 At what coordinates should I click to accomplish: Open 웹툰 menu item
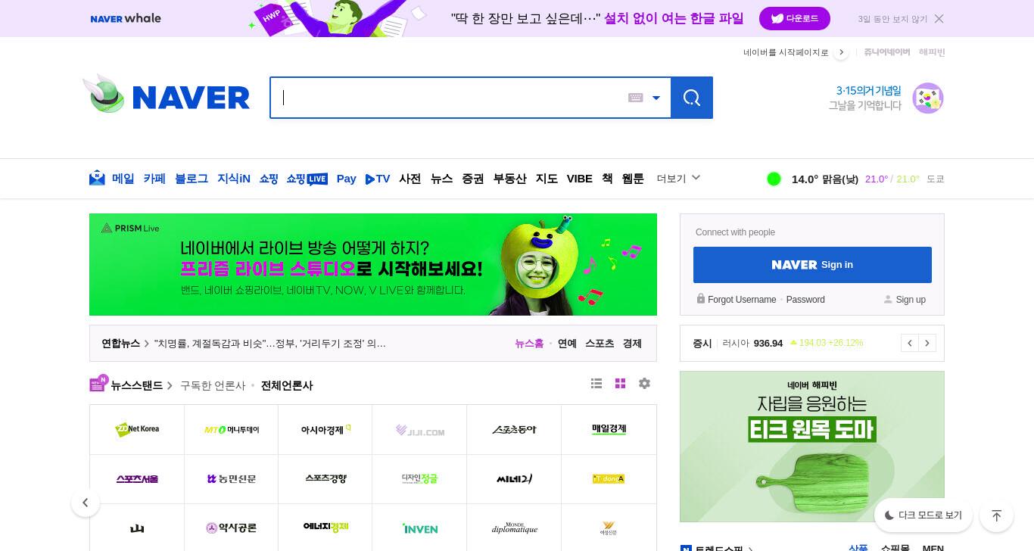click(x=633, y=179)
